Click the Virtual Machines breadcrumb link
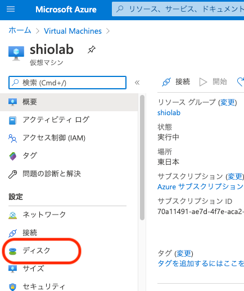Screen dimensions: 244x291 click(73, 31)
